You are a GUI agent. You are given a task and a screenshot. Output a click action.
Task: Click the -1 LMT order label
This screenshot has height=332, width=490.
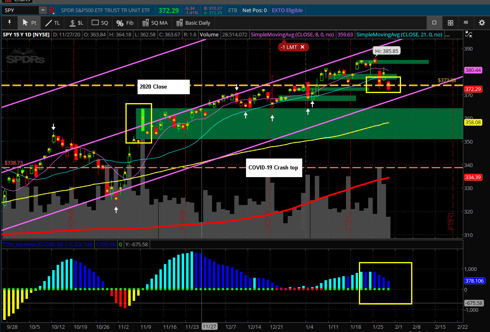coord(289,47)
